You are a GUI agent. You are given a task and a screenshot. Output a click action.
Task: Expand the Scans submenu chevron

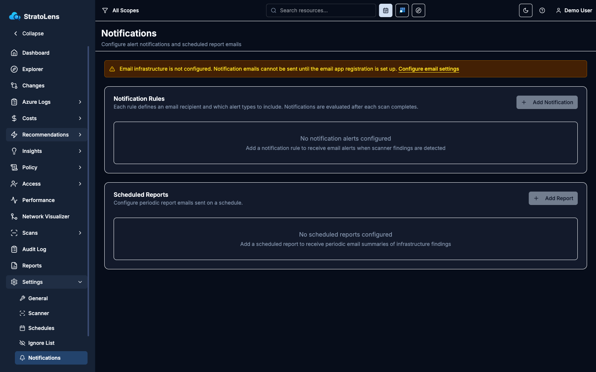tap(80, 233)
